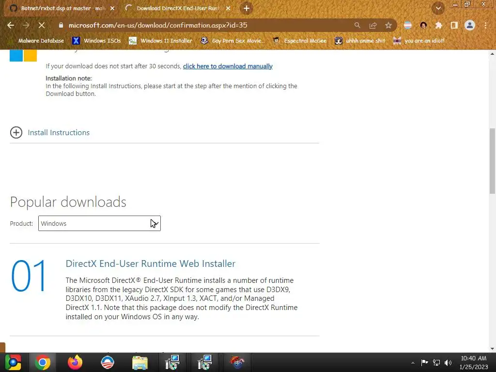
Task: Open the Product Windows dropdown
Action: 99,223
